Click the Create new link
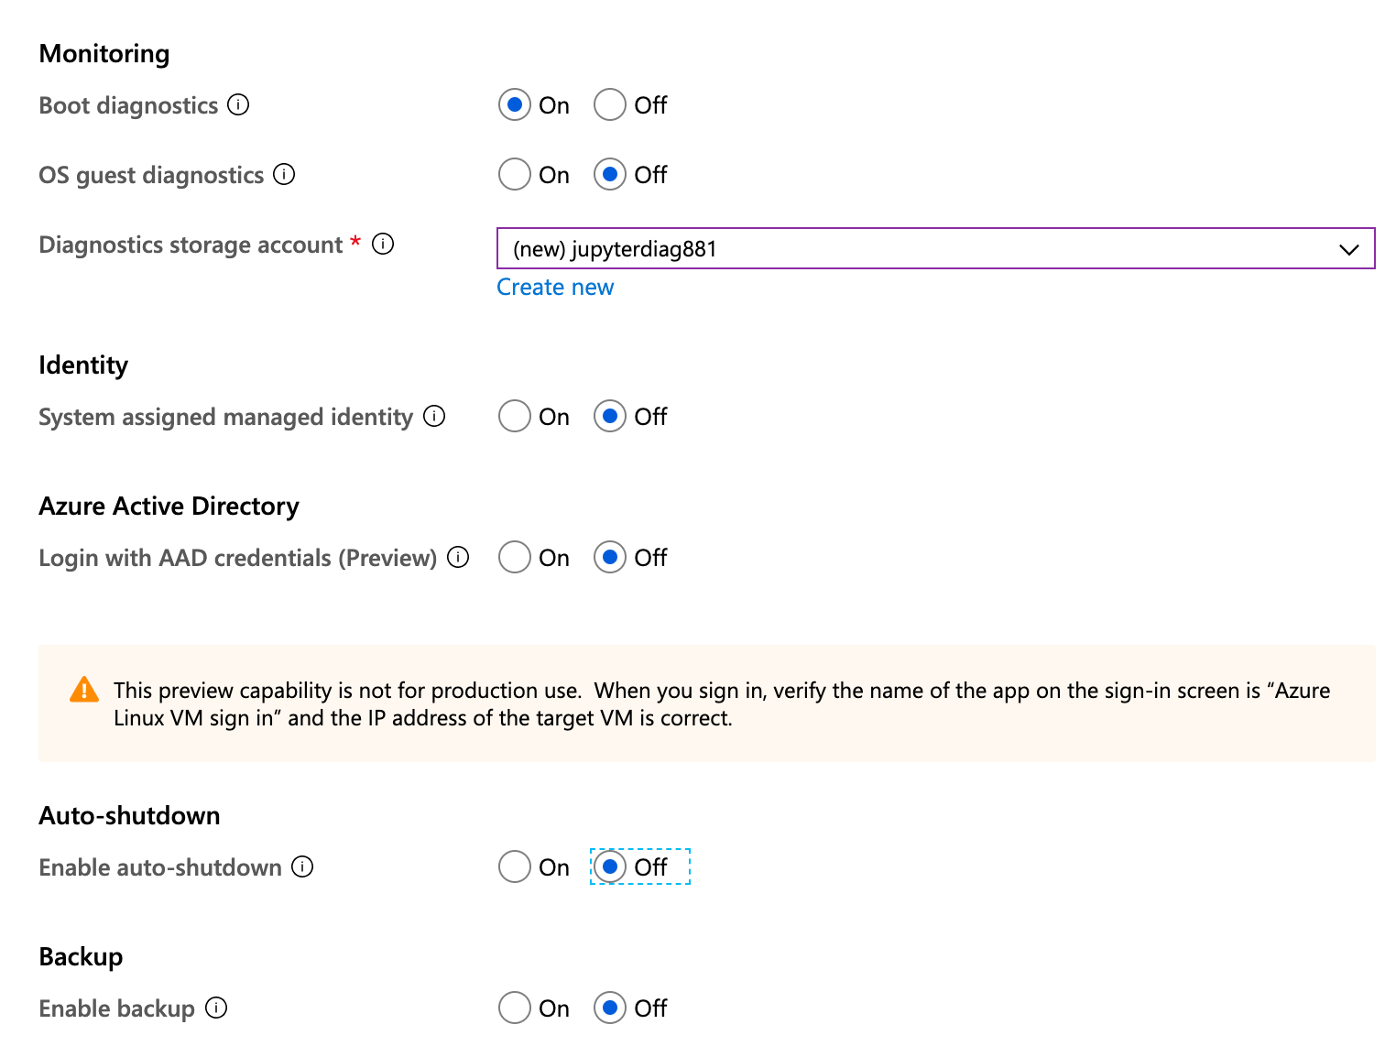Viewport: 1396px width, 1057px height. 555,288
